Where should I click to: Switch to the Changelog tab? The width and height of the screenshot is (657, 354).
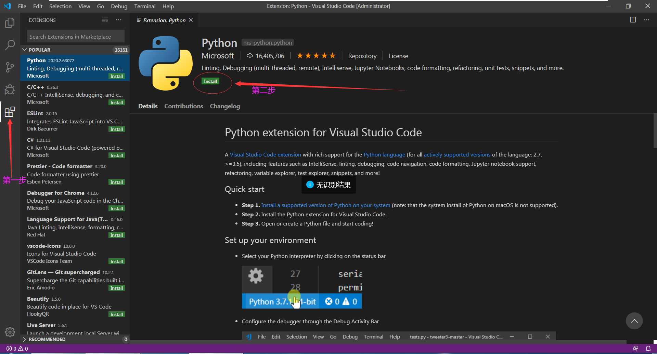(x=225, y=106)
